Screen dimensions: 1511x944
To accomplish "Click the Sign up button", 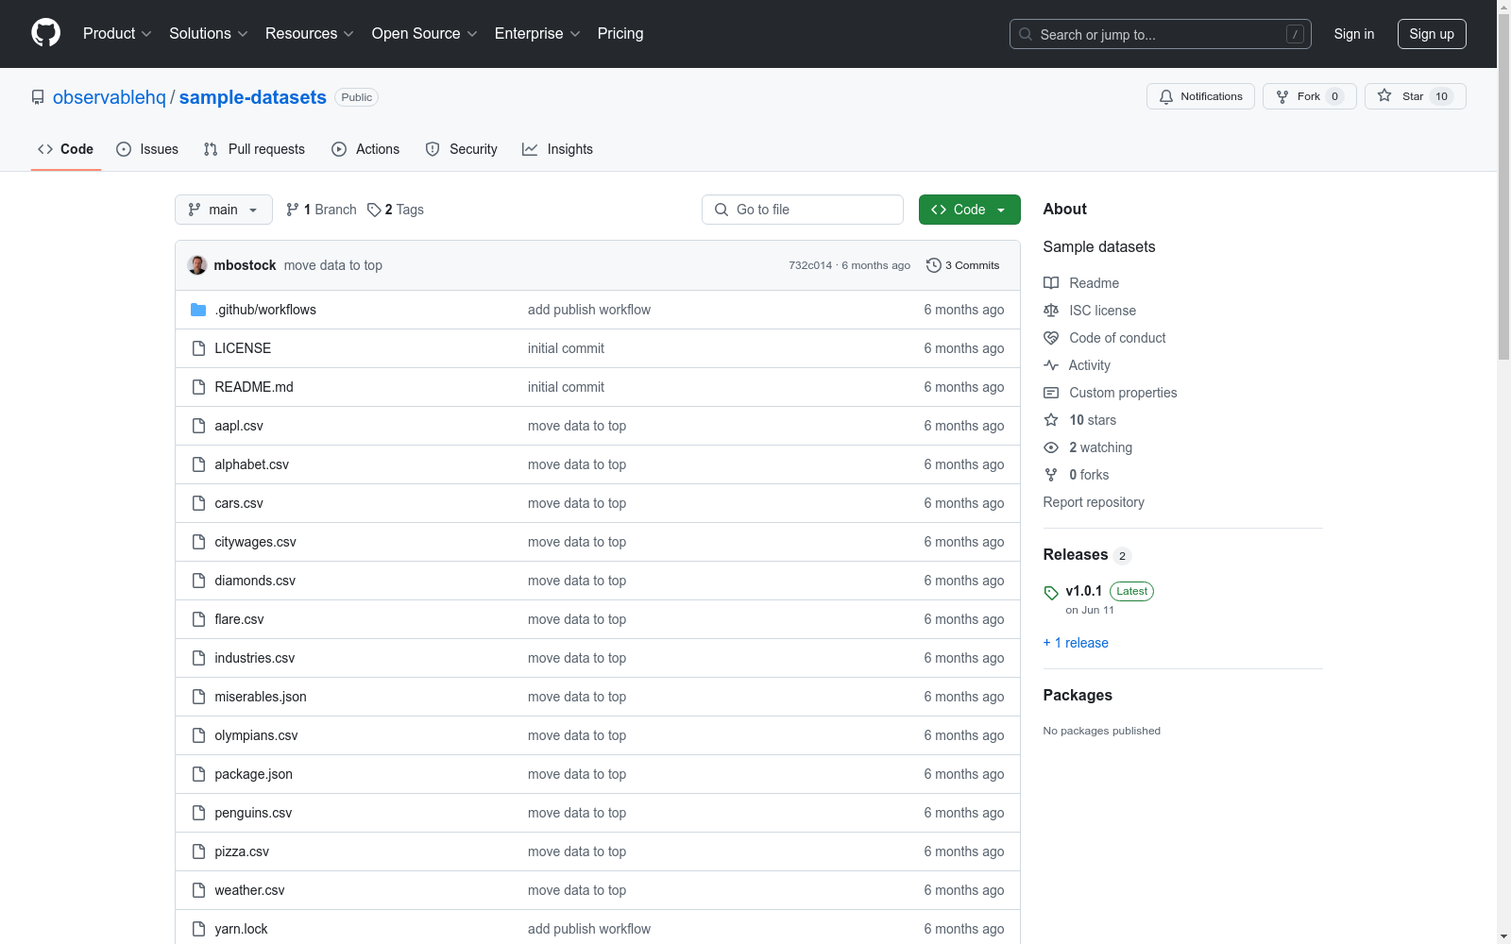I will (1432, 34).
